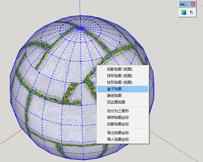Choose 导入贴图坐标 at menu bottom
203x162 pixels.
pyautogui.click(x=118, y=139)
